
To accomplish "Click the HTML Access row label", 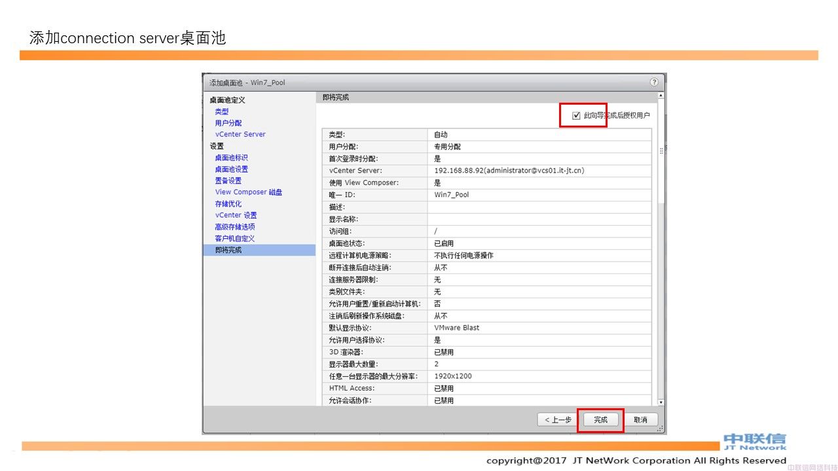I will [x=352, y=389].
